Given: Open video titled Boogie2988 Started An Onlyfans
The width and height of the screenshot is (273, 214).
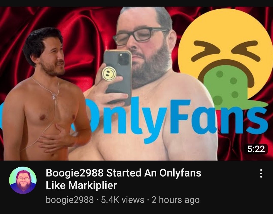Looking at the screenshot, I should pos(124,179).
